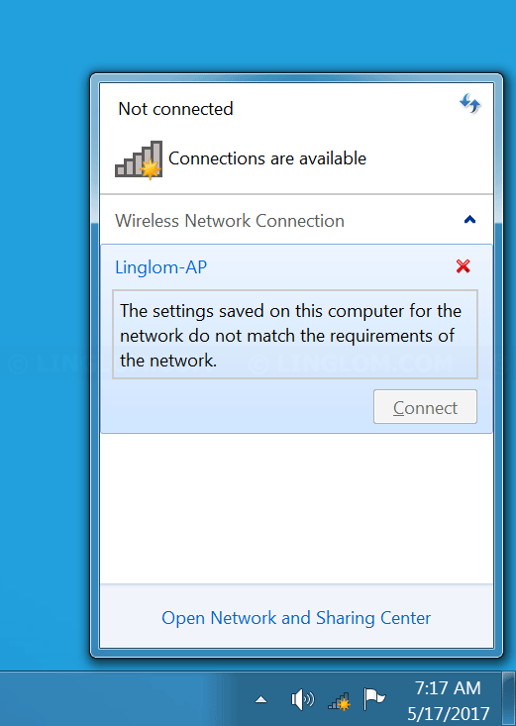Open Network and Sharing Center
The image size is (516, 726).
[x=296, y=618]
